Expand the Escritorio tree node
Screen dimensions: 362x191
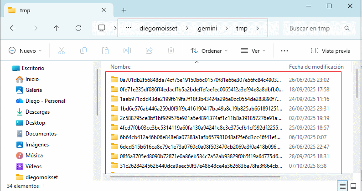pyautogui.click(x=6, y=68)
